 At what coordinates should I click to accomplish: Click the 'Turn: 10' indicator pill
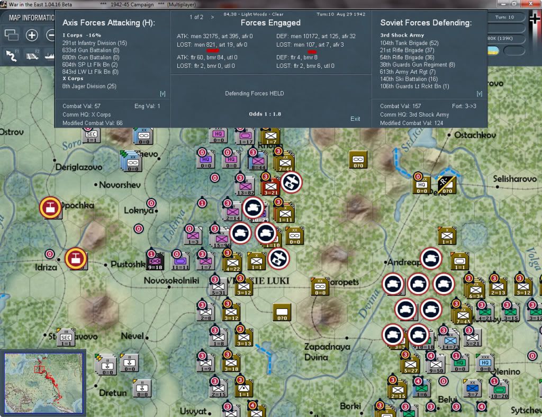pos(504,17)
